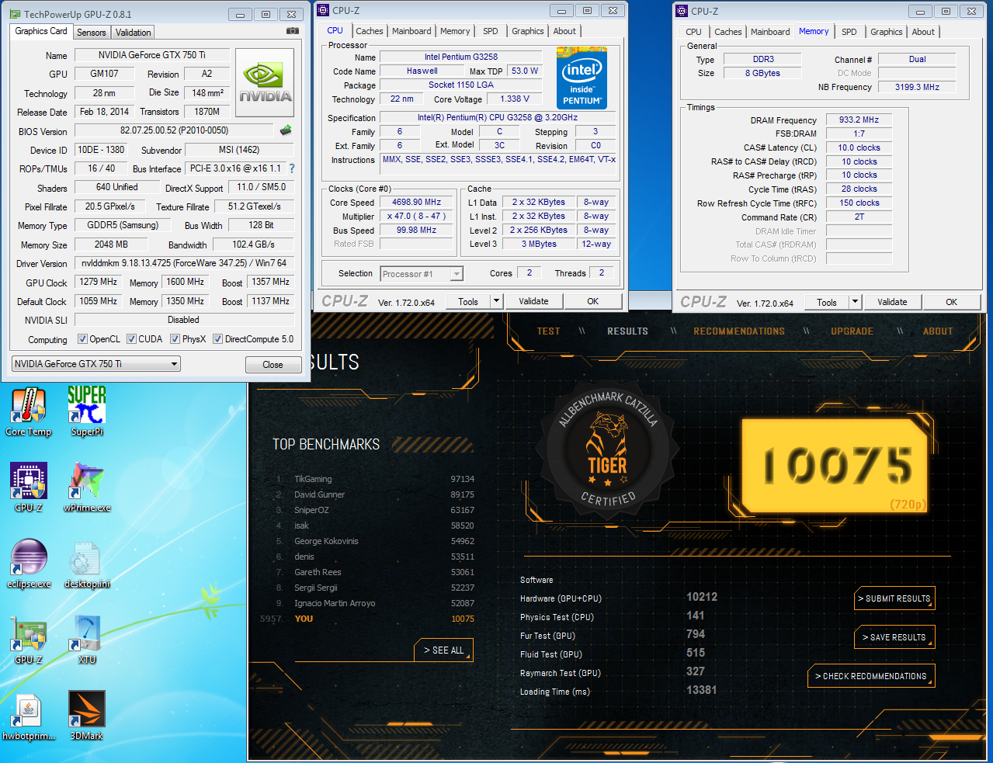Viewport: 993px width, 763px height.
Task: Click RESULTS section in Catzilla
Action: [627, 331]
